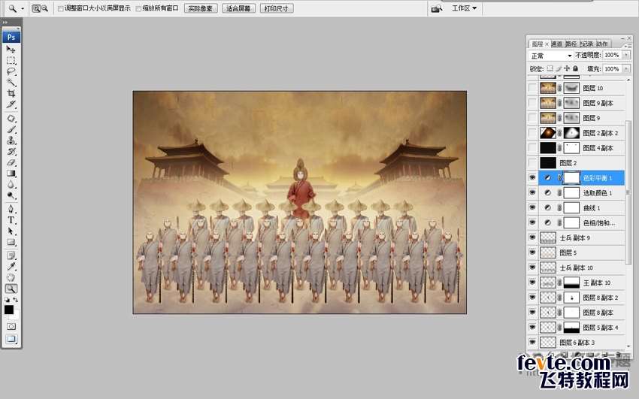
Task: Click the foreground color swatch
Action: pyautogui.click(x=8, y=310)
